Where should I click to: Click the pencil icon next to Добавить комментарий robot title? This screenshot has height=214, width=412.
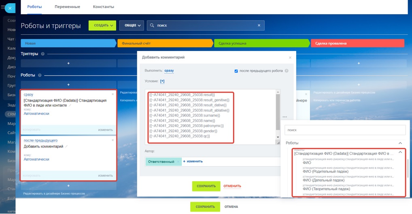tap(66, 146)
